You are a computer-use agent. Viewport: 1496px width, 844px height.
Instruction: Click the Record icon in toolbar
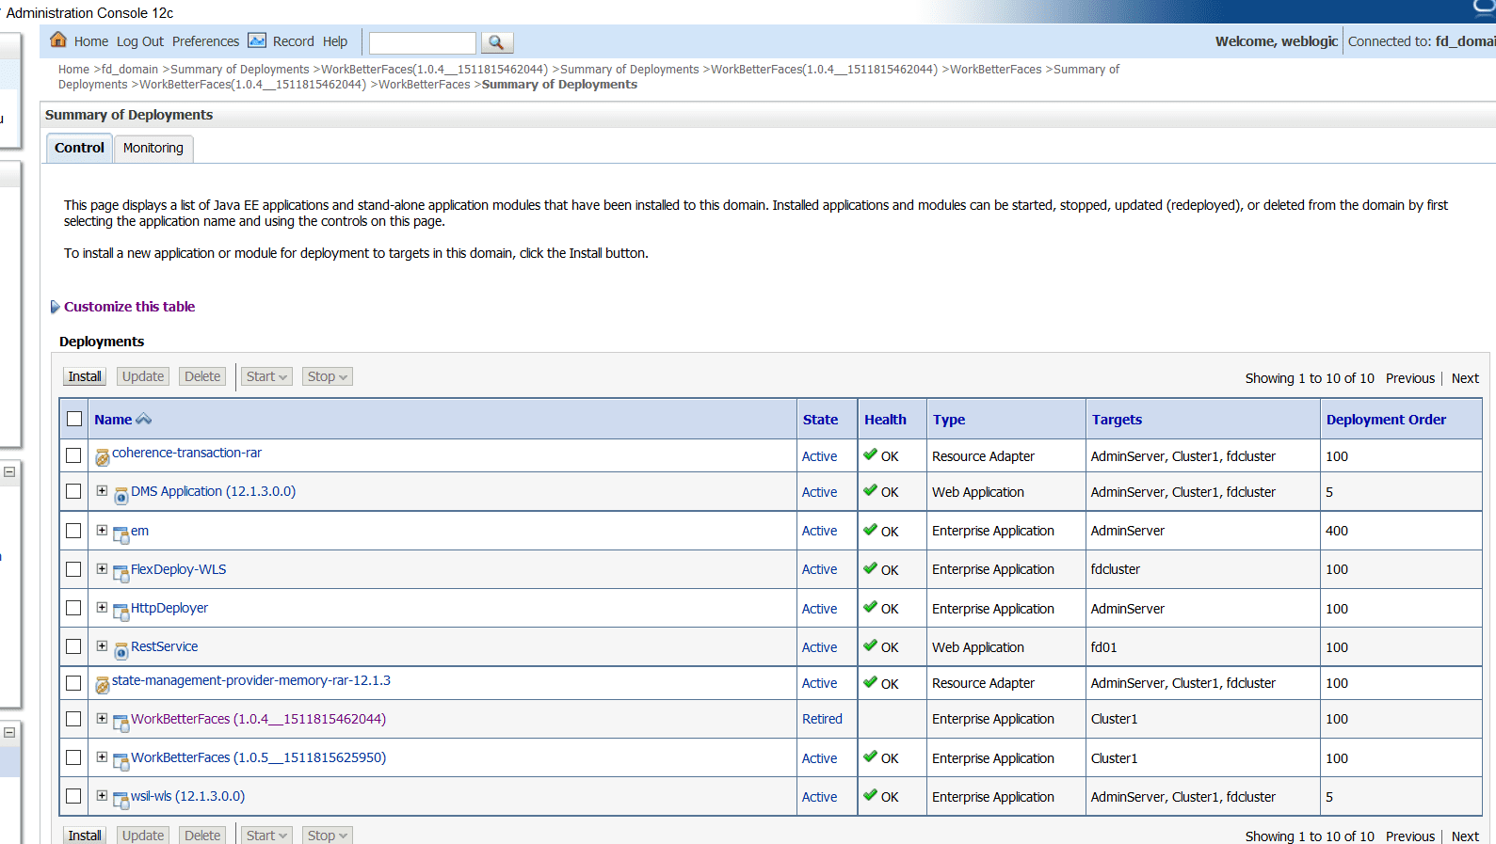[x=257, y=40]
